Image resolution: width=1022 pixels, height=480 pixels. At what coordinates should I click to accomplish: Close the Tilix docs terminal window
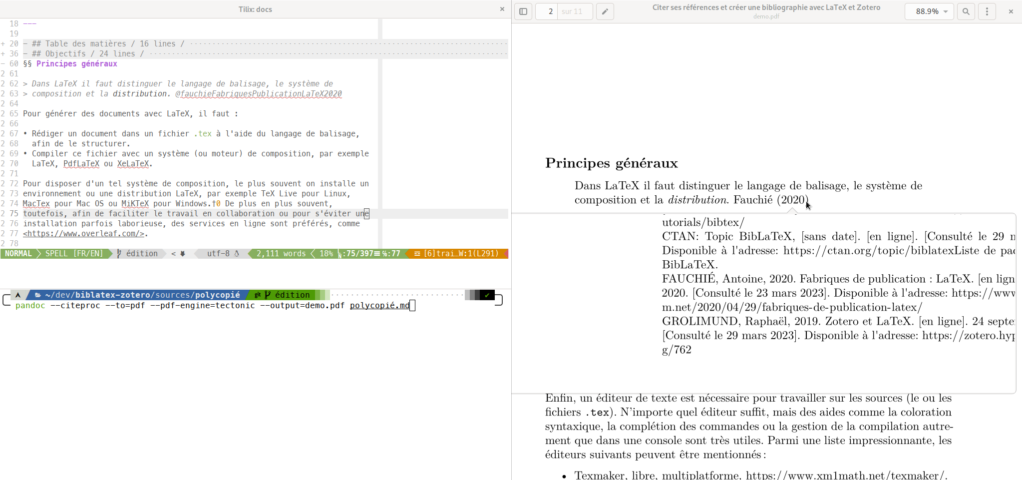pos(502,9)
